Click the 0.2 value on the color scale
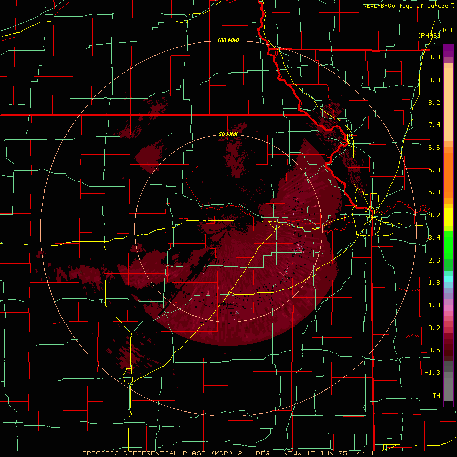This screenshot has width=457, height=457. point(434,328)
